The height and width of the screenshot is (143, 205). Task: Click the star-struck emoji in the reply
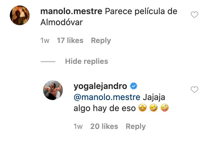click(x=143, y=108)
